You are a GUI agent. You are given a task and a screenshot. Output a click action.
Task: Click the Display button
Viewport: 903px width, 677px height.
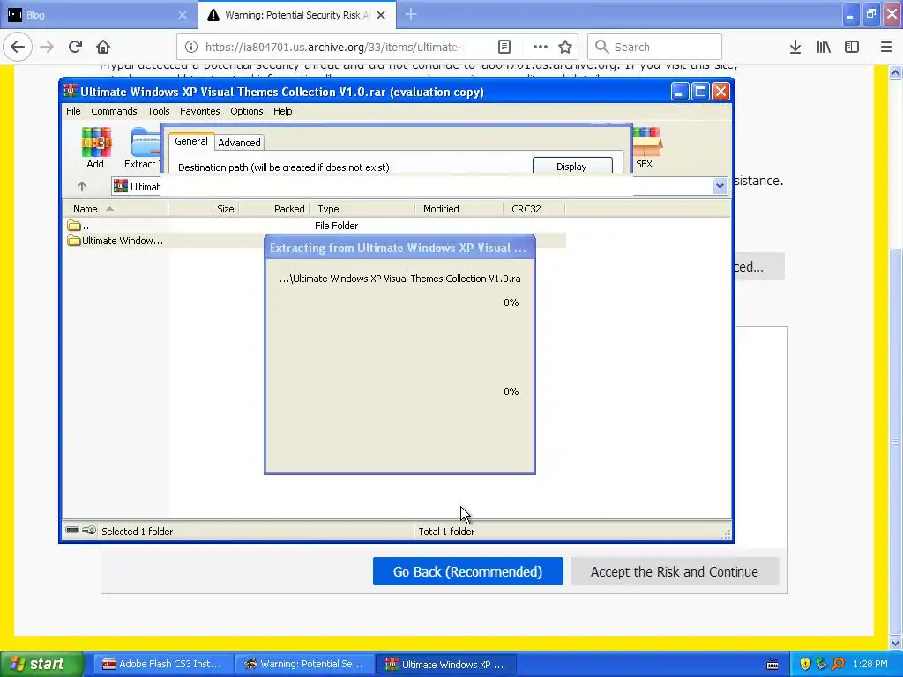(x=571, y=166)
